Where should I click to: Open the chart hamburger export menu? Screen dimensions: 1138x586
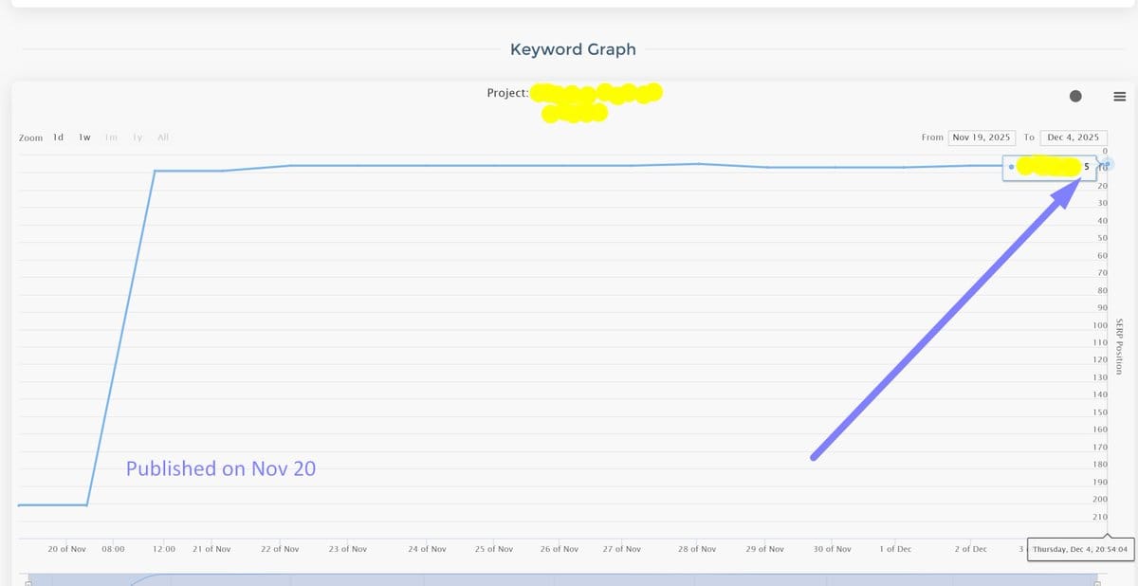pos(1119,96)
